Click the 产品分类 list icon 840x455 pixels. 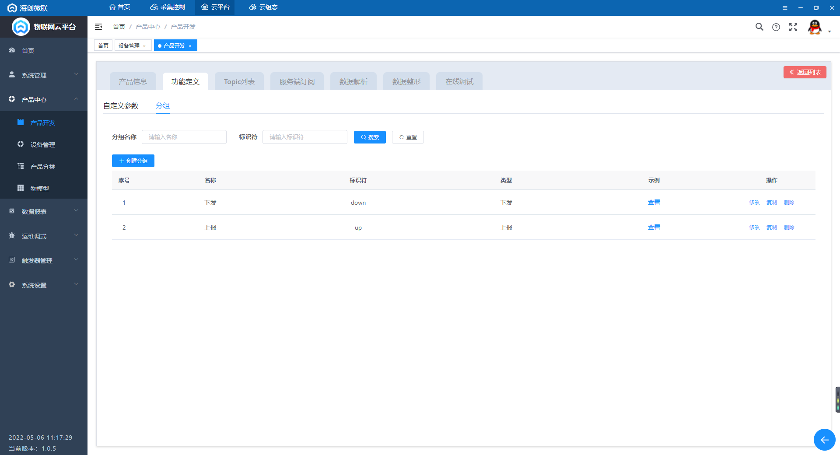pos(21,166)
